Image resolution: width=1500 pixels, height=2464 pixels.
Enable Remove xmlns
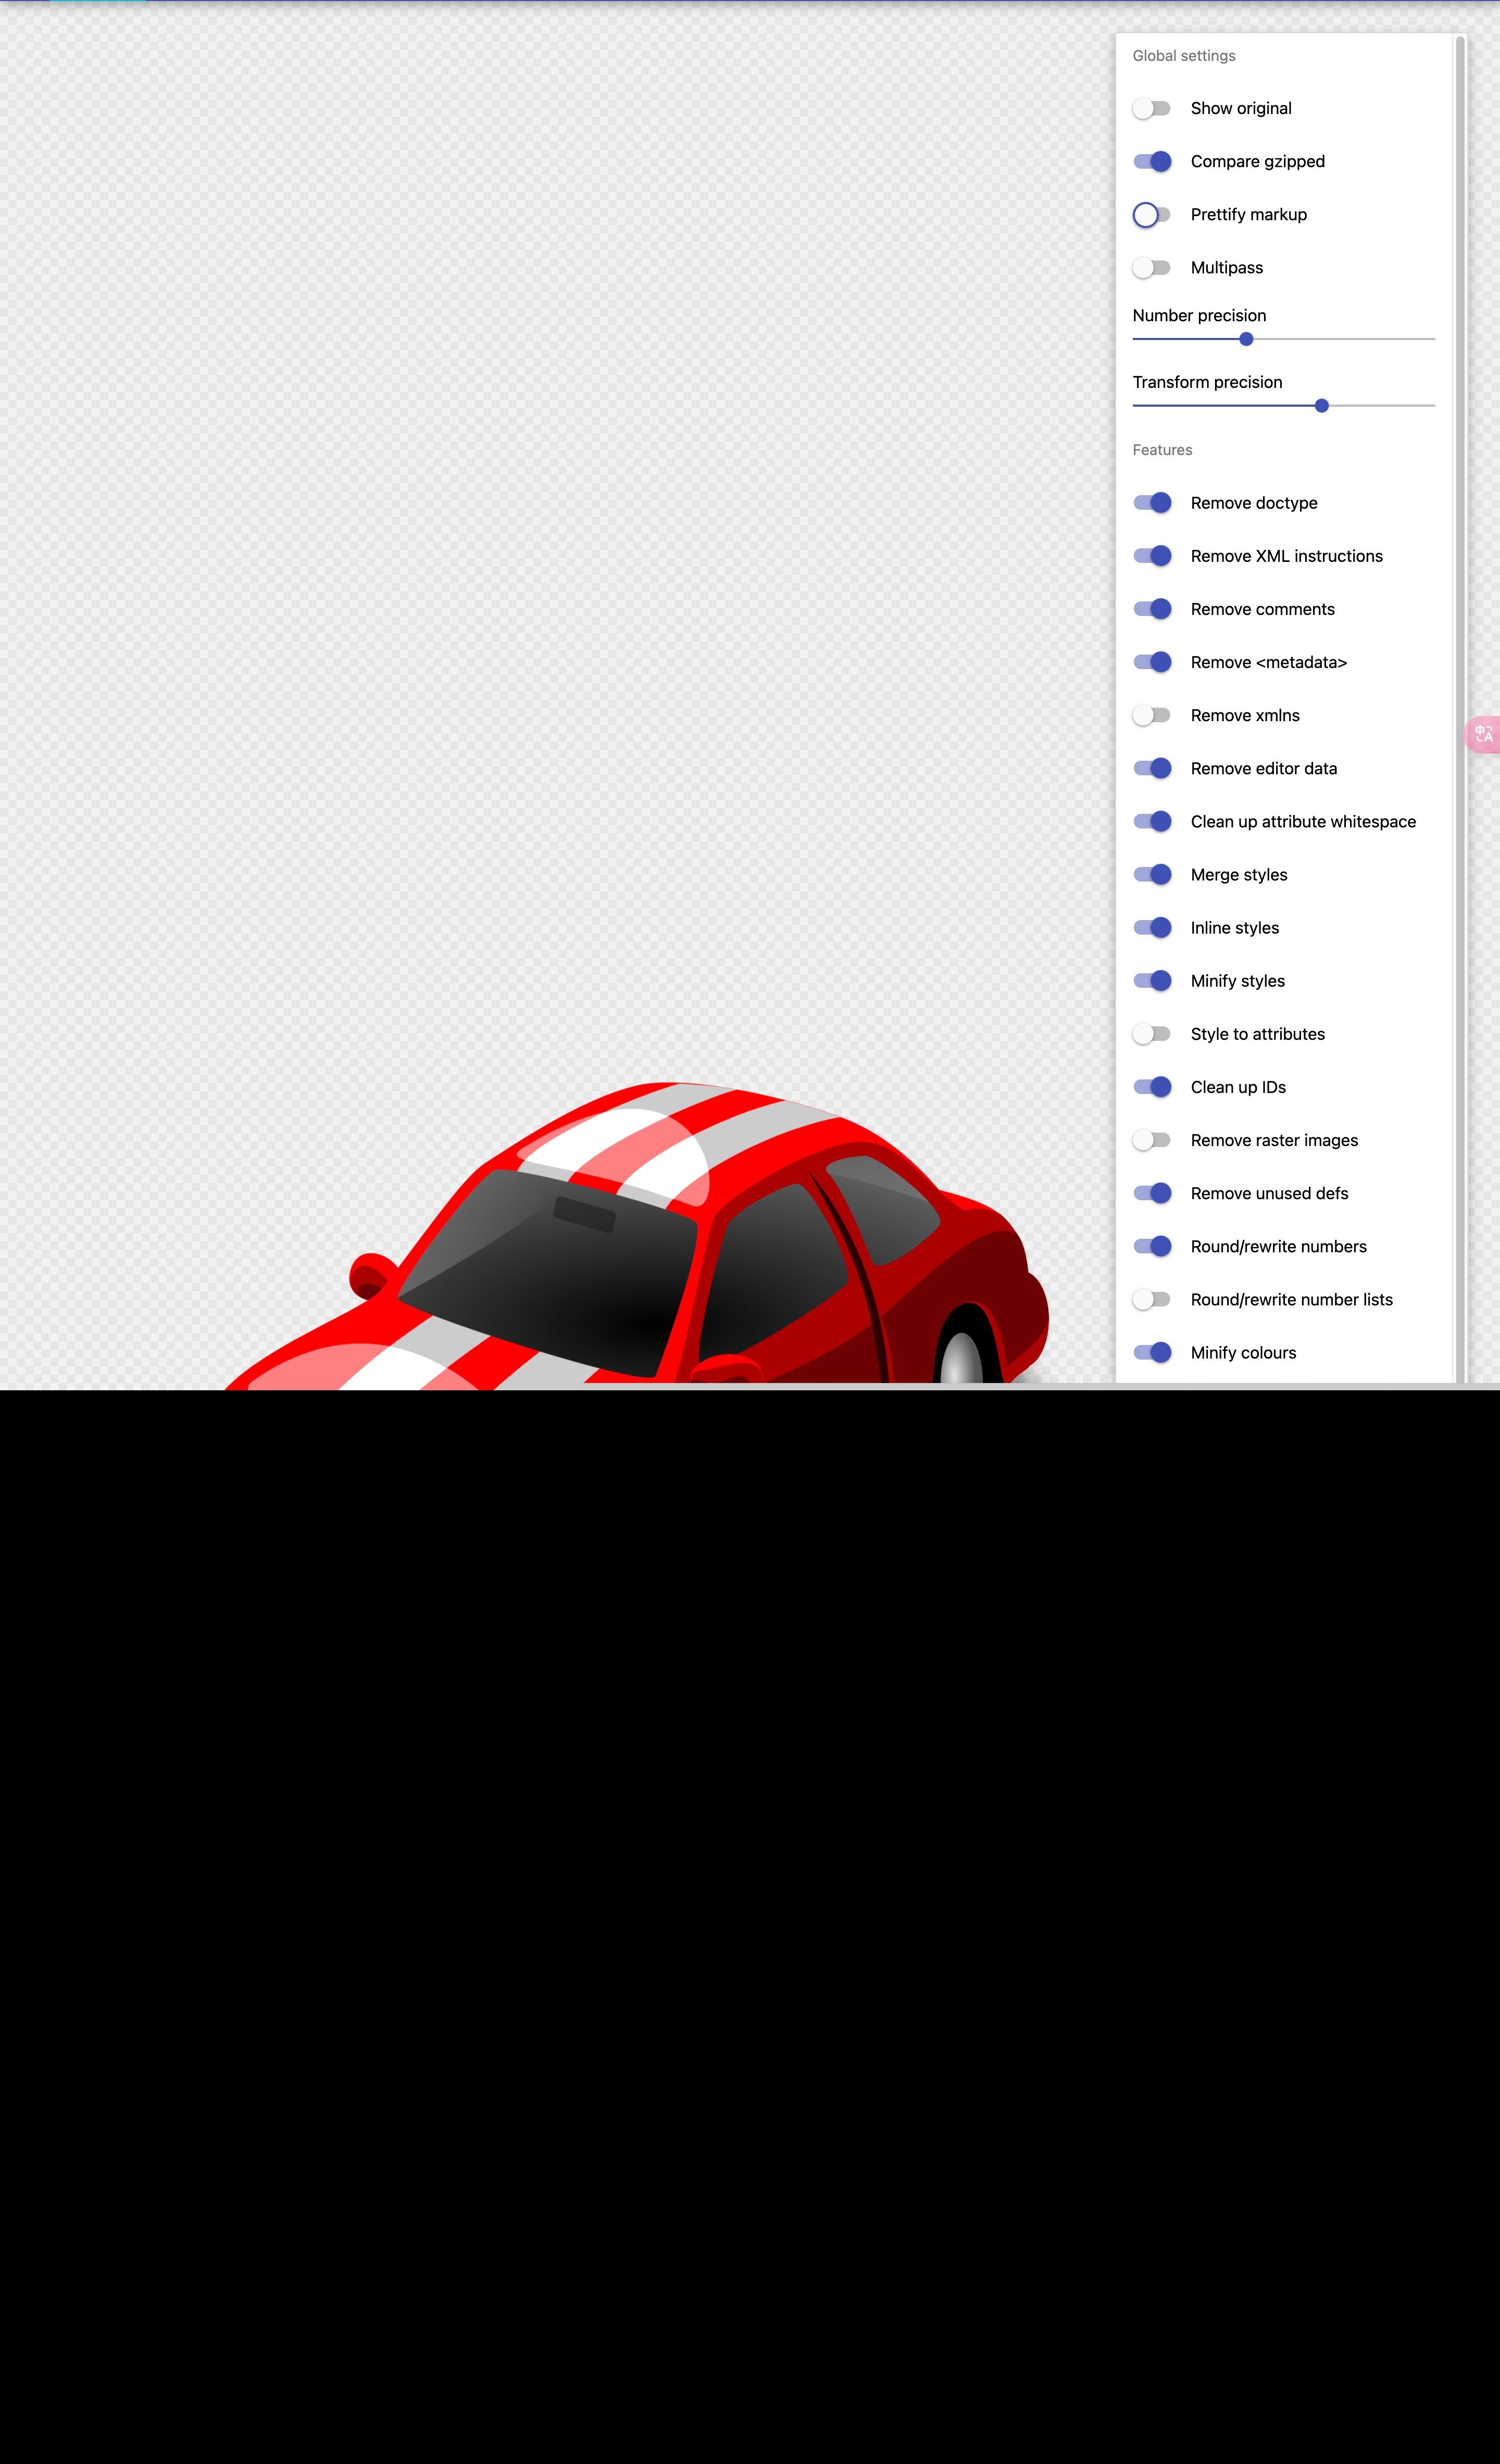[1151, 715]
